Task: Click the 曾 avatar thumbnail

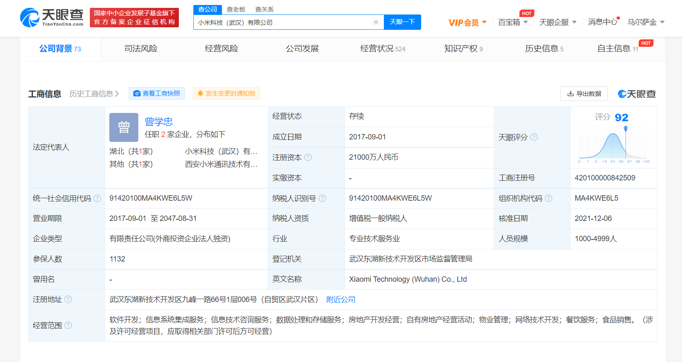Action: coord(124,127)
